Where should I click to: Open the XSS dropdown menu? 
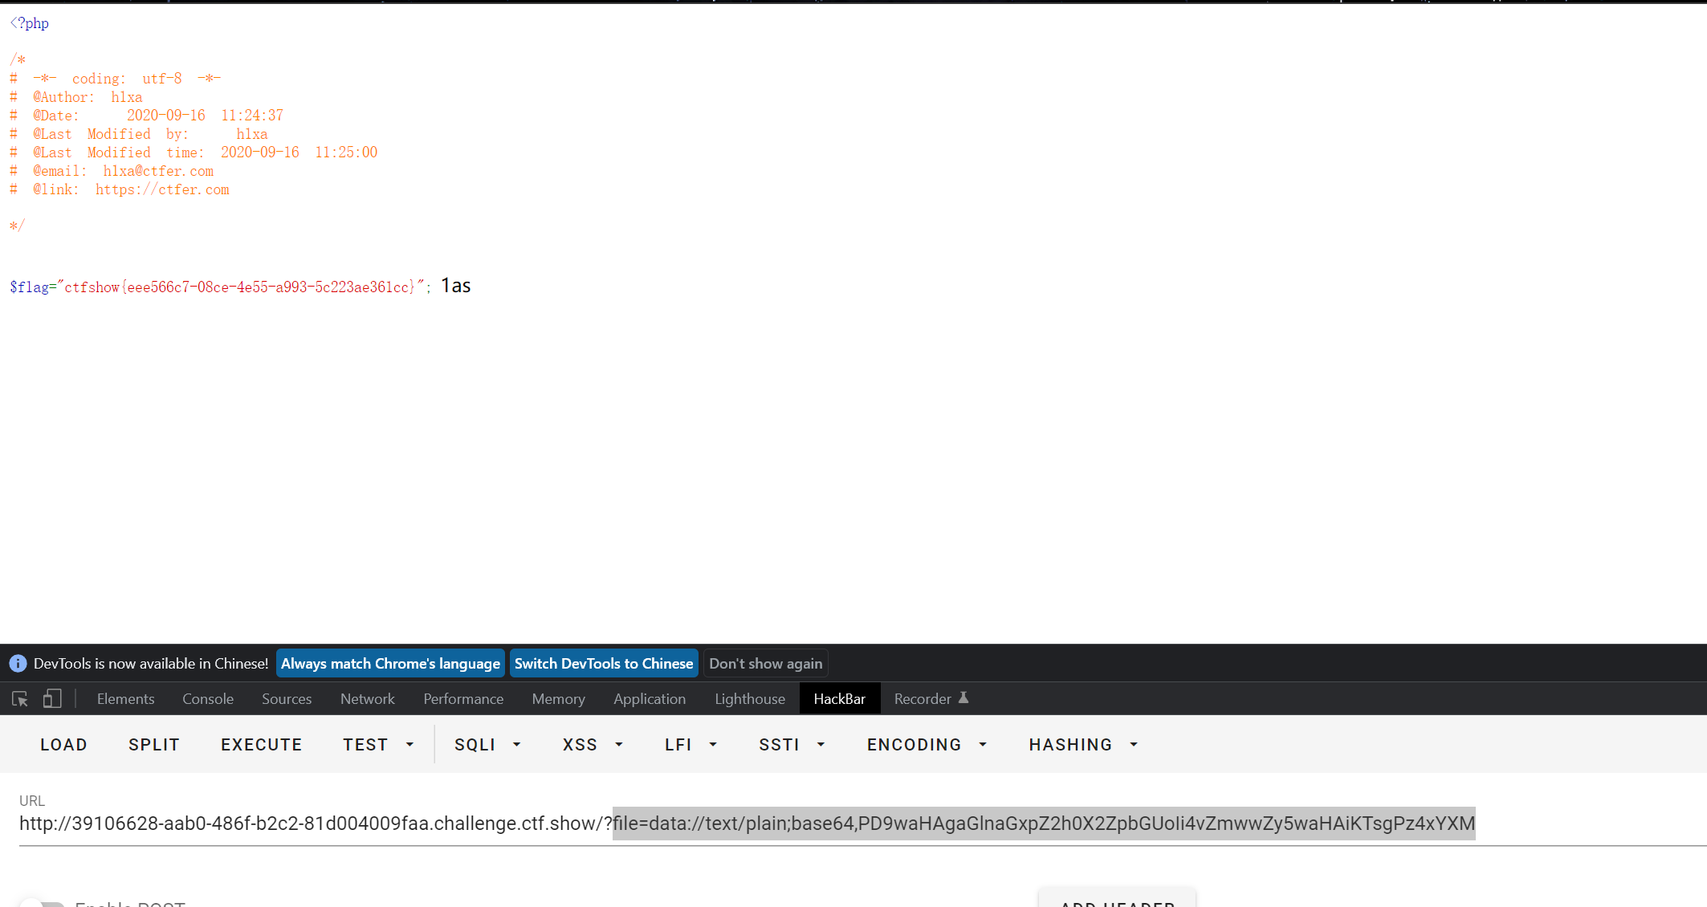593,745
